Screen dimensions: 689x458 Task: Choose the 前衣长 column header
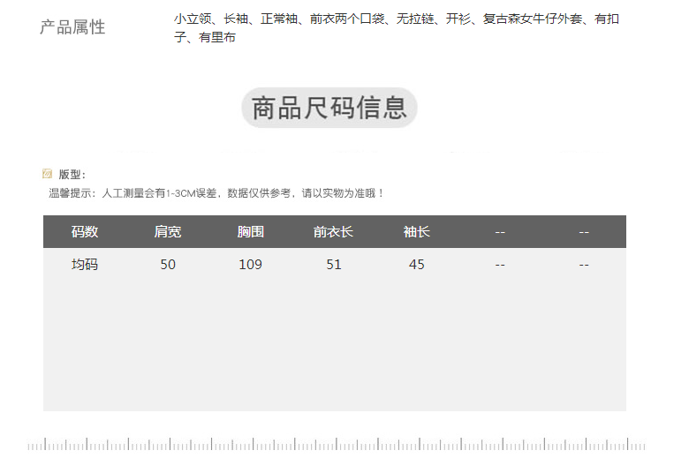click(333, 232)
